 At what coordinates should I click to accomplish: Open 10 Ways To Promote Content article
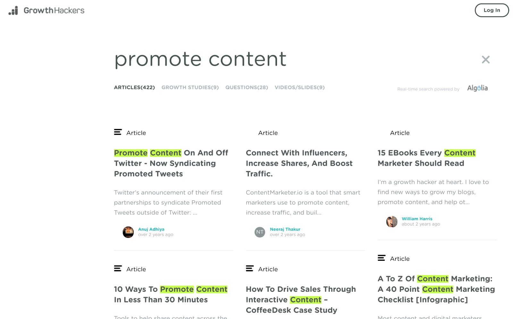(x=171, y=294)
